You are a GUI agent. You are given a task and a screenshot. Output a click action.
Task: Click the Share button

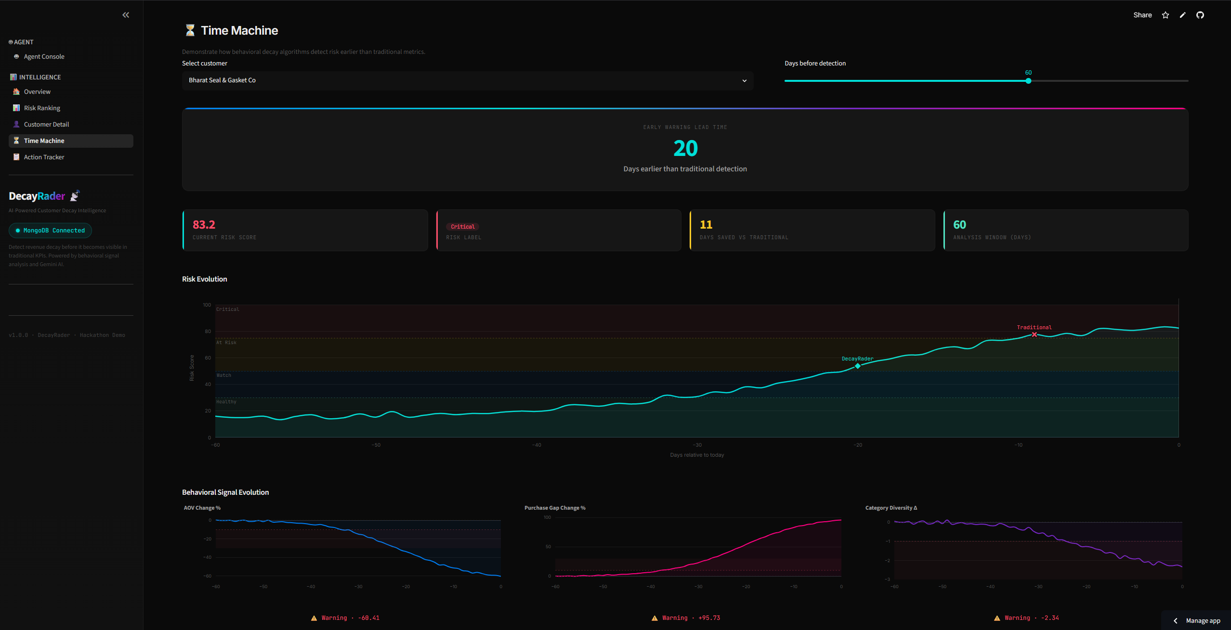point(1142,15)
